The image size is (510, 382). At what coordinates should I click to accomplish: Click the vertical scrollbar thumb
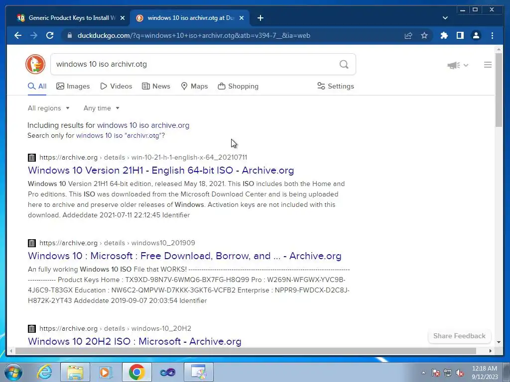(499, 90)
